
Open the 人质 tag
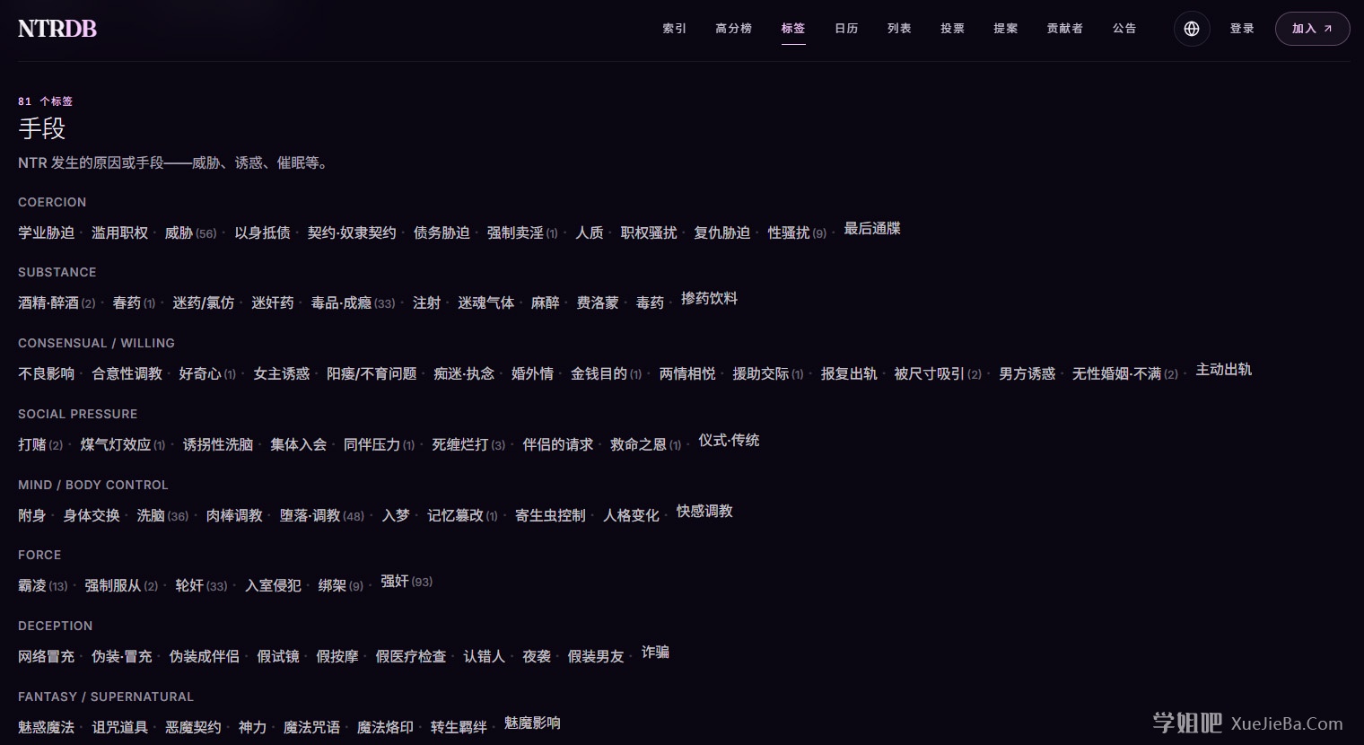point(590,232)
